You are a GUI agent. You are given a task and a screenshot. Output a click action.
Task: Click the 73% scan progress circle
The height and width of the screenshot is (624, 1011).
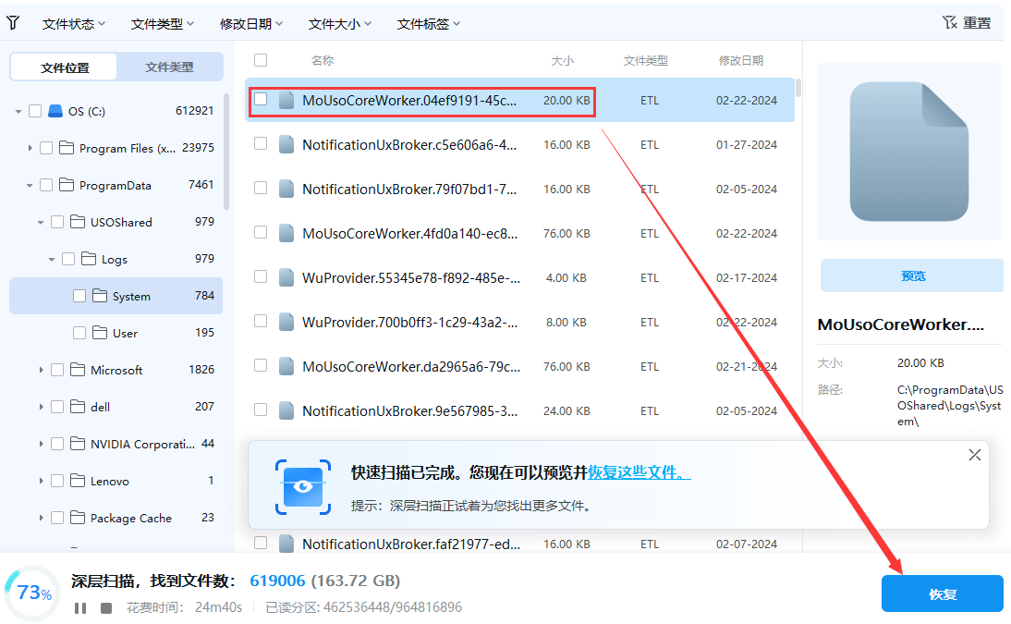click(33, 593)
